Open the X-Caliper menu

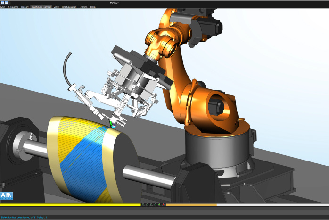13,7
